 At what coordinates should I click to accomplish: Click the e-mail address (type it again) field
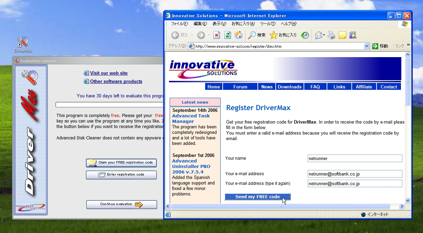tap(355, 183)
